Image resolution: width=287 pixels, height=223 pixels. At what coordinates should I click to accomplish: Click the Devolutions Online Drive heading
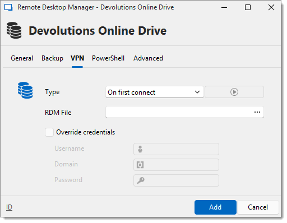[x=98, y=31]
